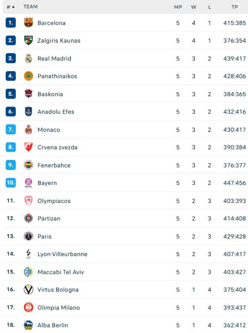248x333 pixels.
Task: Click Olimpia Milano's 393:437 points total
Action: coord(235,307)
